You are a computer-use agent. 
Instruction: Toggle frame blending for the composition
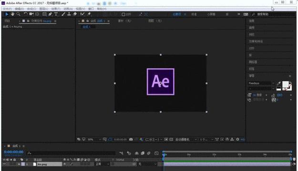[143, 153]
